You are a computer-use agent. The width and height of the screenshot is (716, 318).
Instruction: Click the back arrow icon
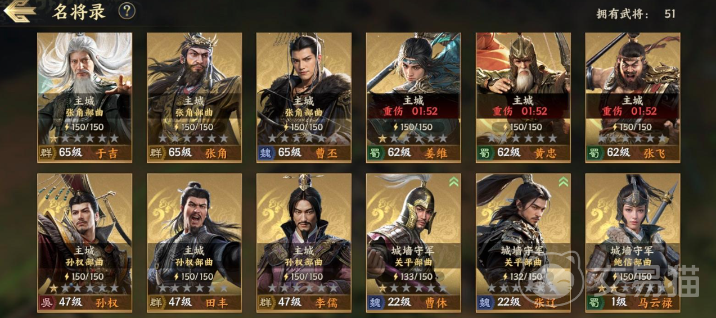click(x=20, y=12)
